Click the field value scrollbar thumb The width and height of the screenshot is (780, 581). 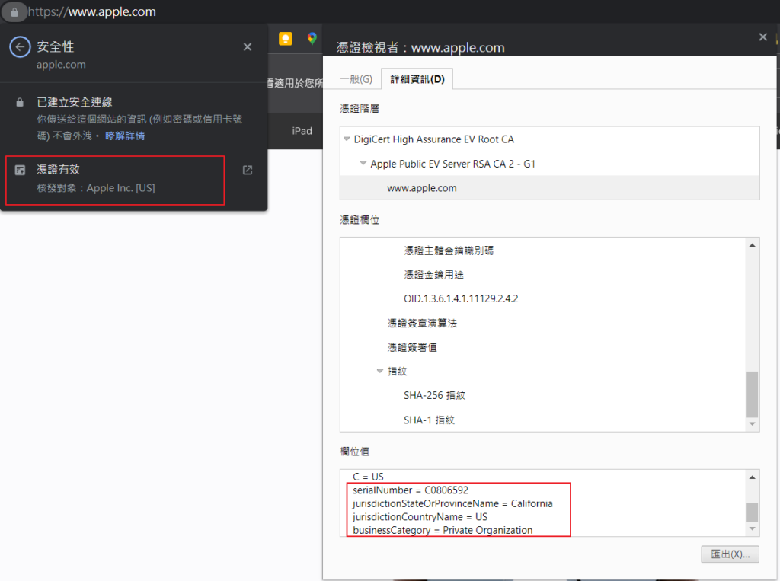752,512
